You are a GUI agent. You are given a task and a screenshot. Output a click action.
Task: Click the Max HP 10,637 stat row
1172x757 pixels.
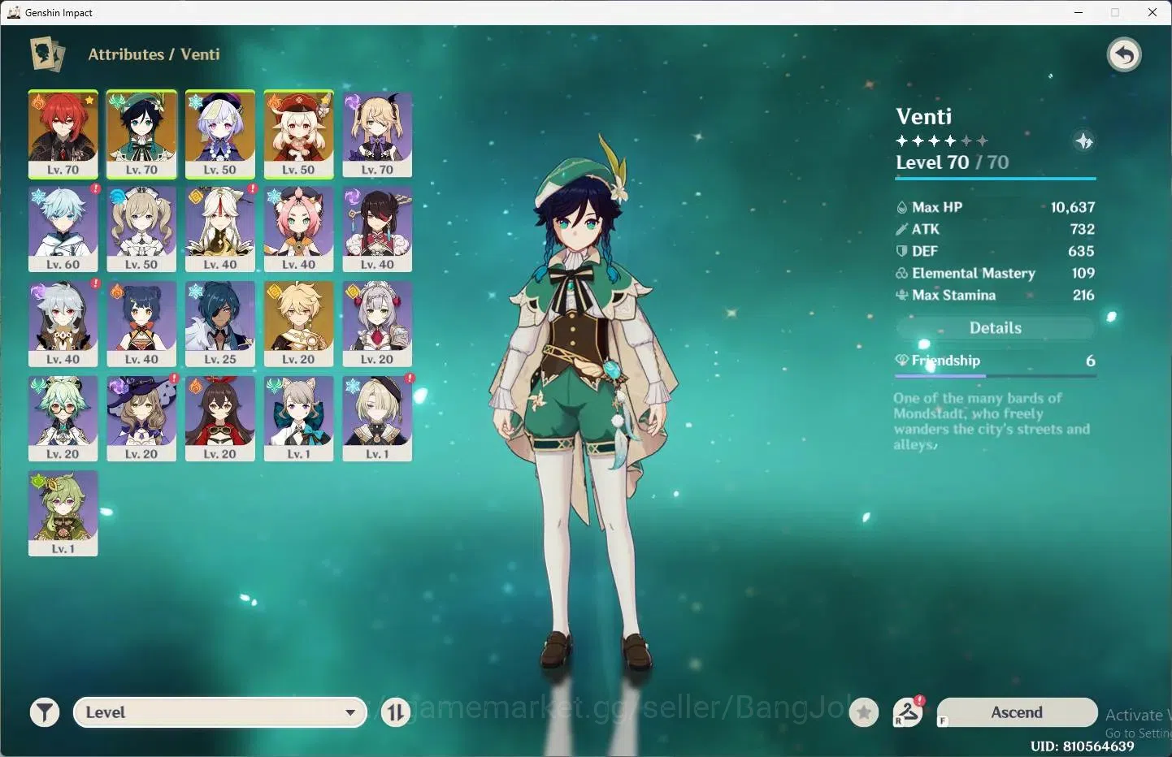[996, 207]
